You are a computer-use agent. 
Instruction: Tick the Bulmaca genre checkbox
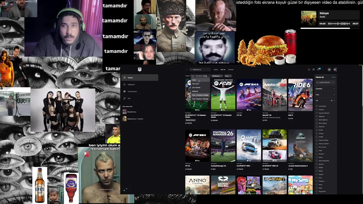click(317, 127)
